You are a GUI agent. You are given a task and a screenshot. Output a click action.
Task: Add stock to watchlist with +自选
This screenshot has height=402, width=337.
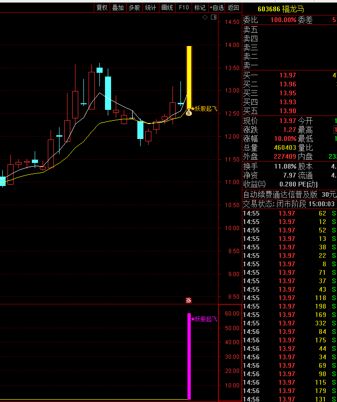pyautogui.click(x=217, y=8)
